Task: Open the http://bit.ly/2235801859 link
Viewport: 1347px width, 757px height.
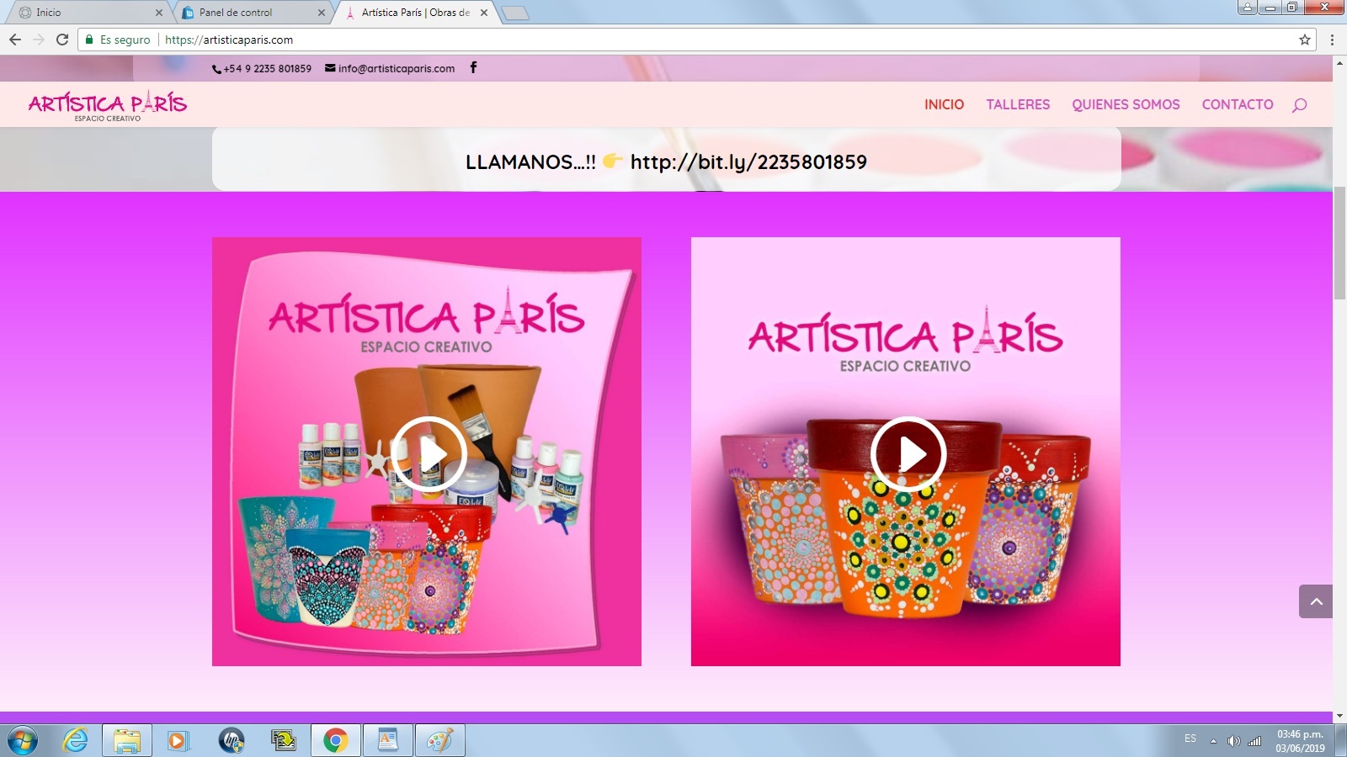Action: tap(748, 161)
